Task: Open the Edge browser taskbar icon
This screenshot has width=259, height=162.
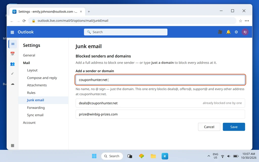Action: point(165,156)
